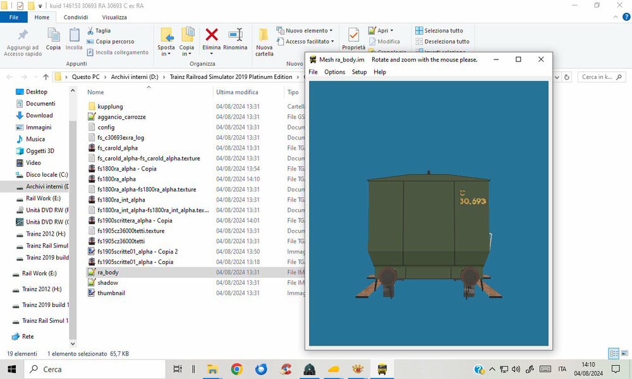The image size is (632, 379).
Task: Show hidden tray icons with the chevron
Action: coord(492,369)
